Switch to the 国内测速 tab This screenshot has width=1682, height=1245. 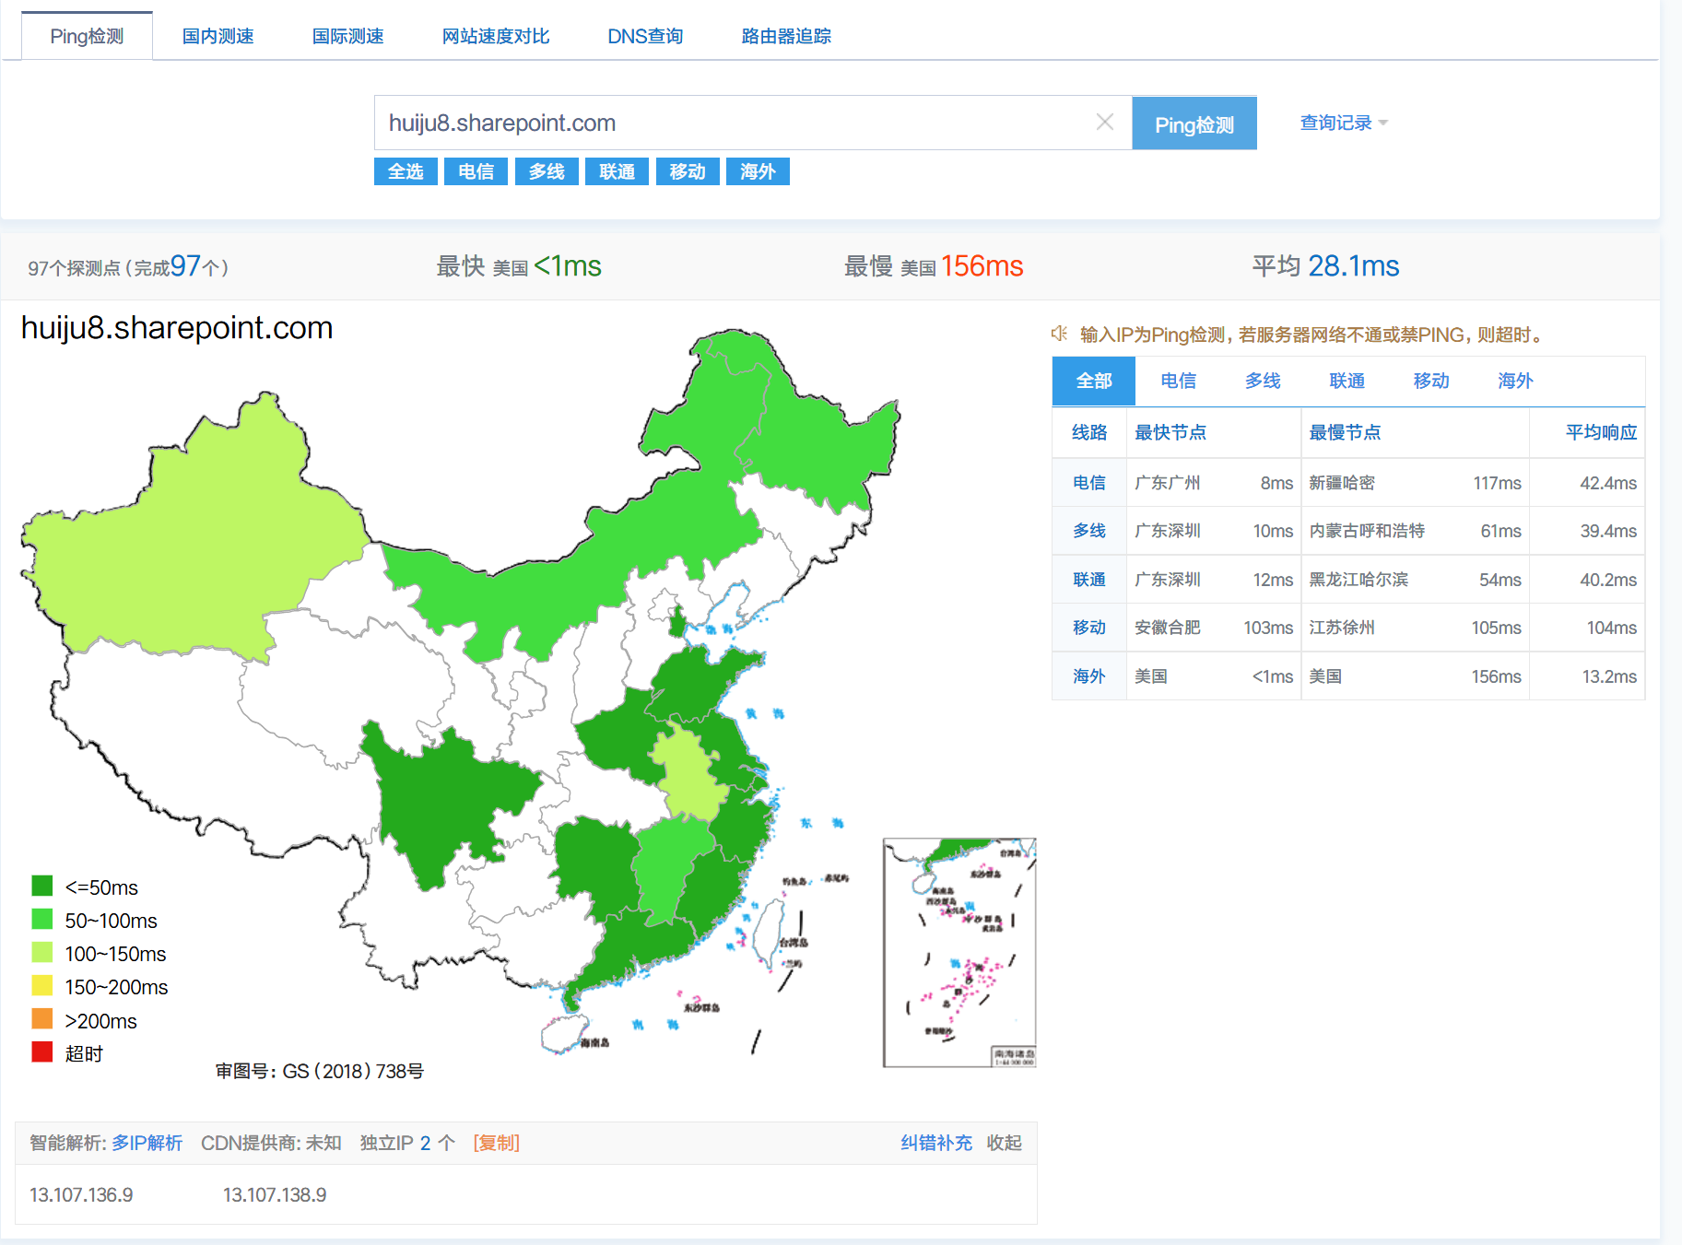(218, 36)
